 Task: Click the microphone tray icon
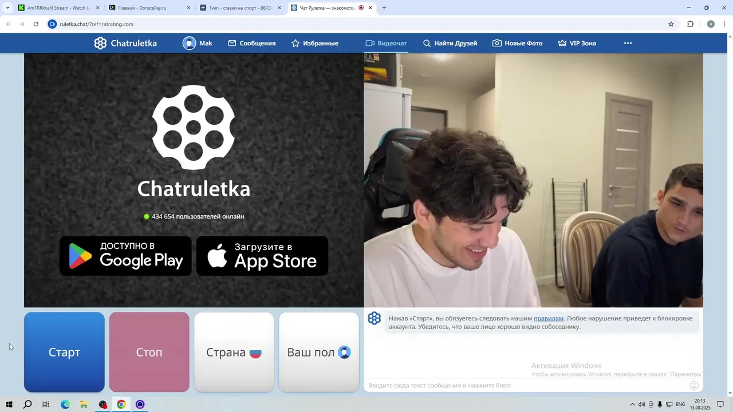point(660,405)
